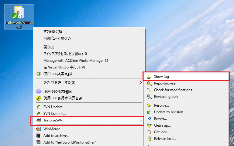Click the Revert blue arrow icon
This screenshot has width=234, height=146.
(149, 119)
